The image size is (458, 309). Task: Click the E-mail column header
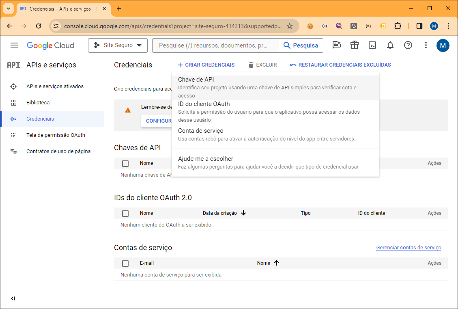click(x=146, y=263)
